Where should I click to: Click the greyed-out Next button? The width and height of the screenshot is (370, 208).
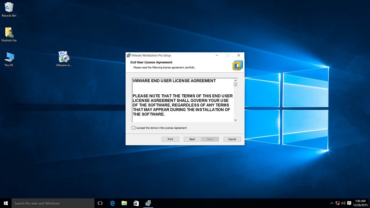click(x=210, y=139)
